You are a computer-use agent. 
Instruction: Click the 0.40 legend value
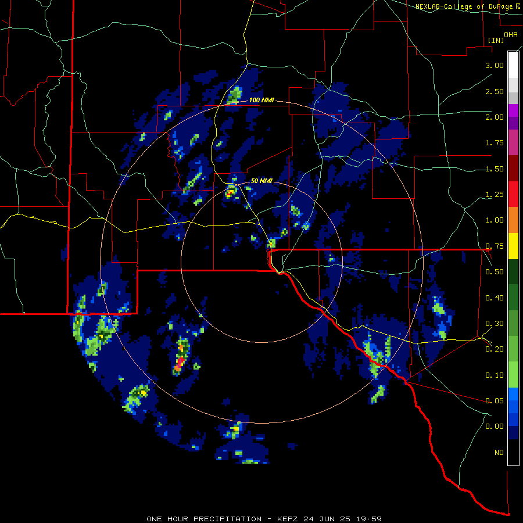click(x=495, y=298)
